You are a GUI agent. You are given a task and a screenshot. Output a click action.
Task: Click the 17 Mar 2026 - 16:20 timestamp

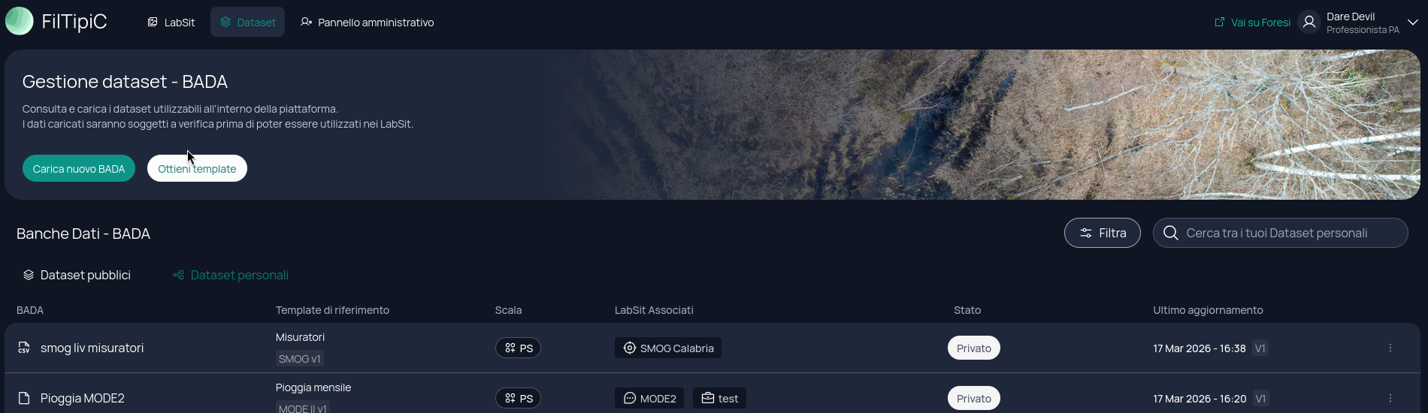(x=1200, y=399)
